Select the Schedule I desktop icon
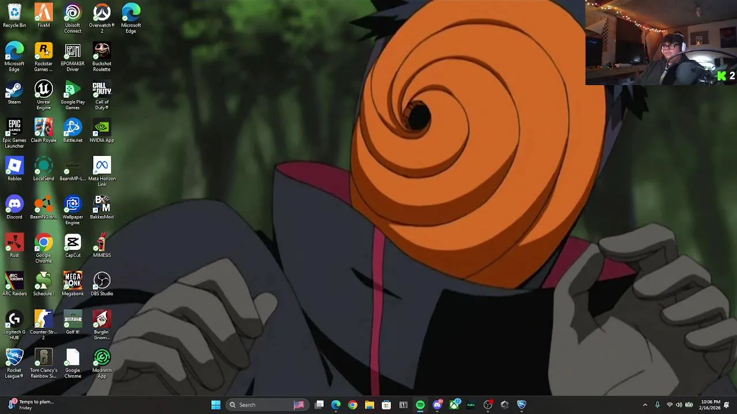 [44, 284]
